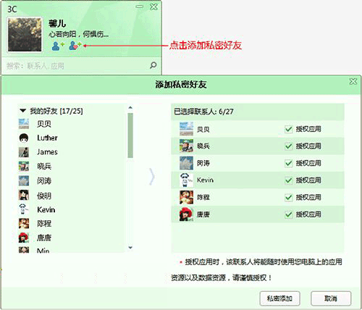Click 俊明's avatar in friends list
The height and width of the screenshot is (310, 362).
pyautogui.click(x=24, y=195)
